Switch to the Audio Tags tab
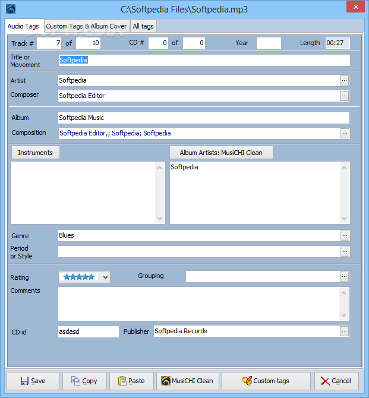 point(23,26)
